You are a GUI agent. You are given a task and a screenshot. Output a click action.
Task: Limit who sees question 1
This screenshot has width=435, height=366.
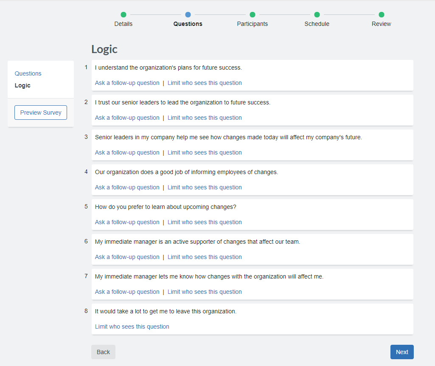click(x=205, y=82)
